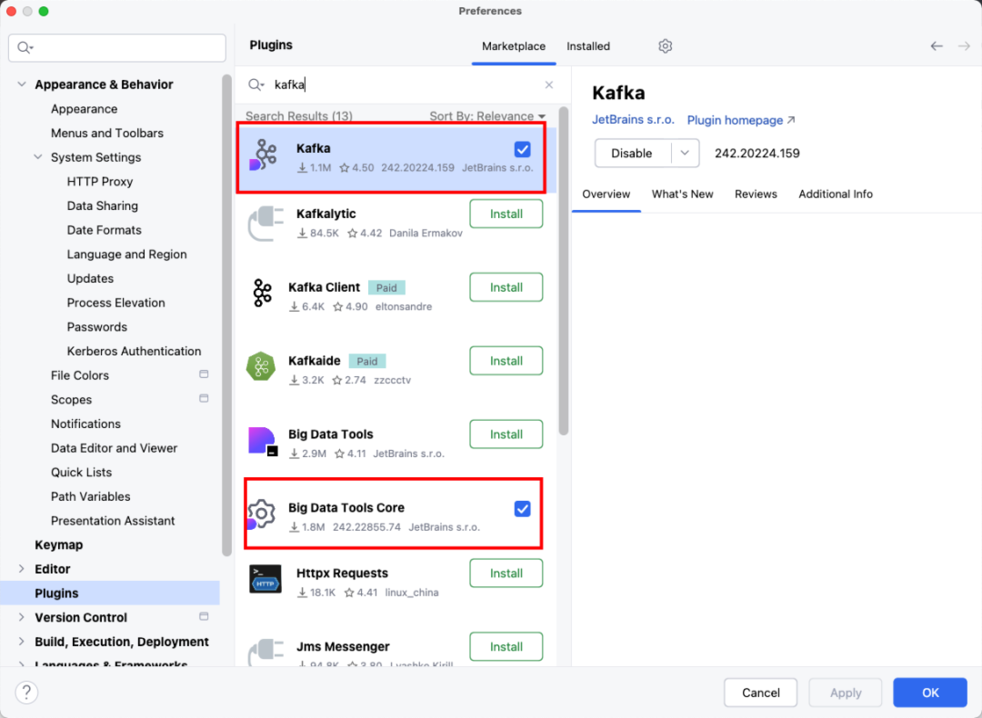Focus the plugin search field containing kafka
Image resolution: width=982 pixels, height=718 pixels.
point(404,85)
